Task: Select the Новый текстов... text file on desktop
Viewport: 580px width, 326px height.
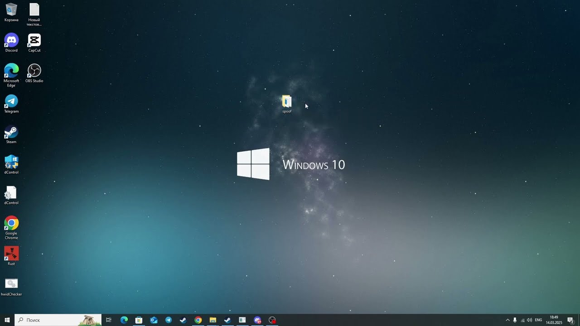Action: coord(34,14)
